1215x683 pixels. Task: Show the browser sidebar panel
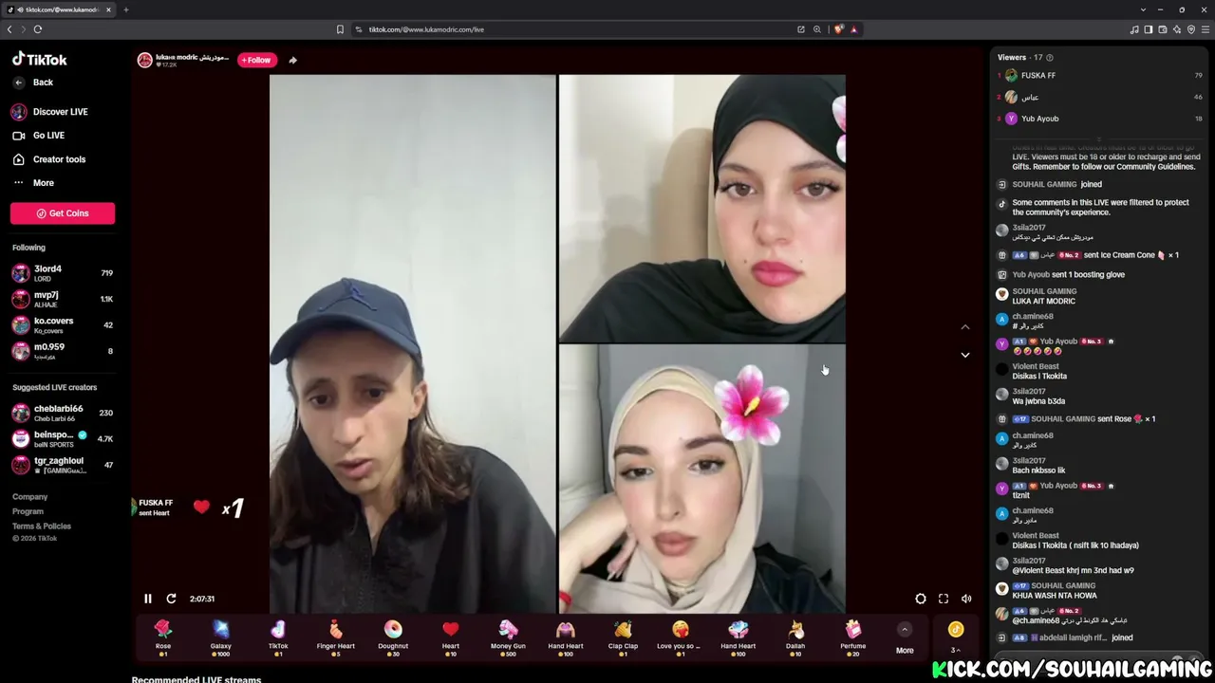[1149, 29]
